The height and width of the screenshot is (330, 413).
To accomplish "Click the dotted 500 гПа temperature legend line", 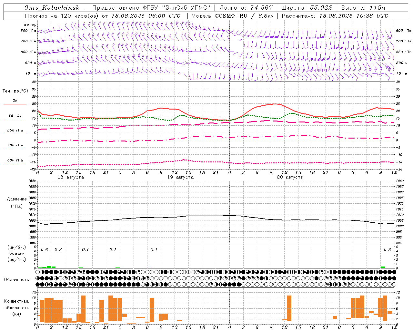I will (14, 164).
